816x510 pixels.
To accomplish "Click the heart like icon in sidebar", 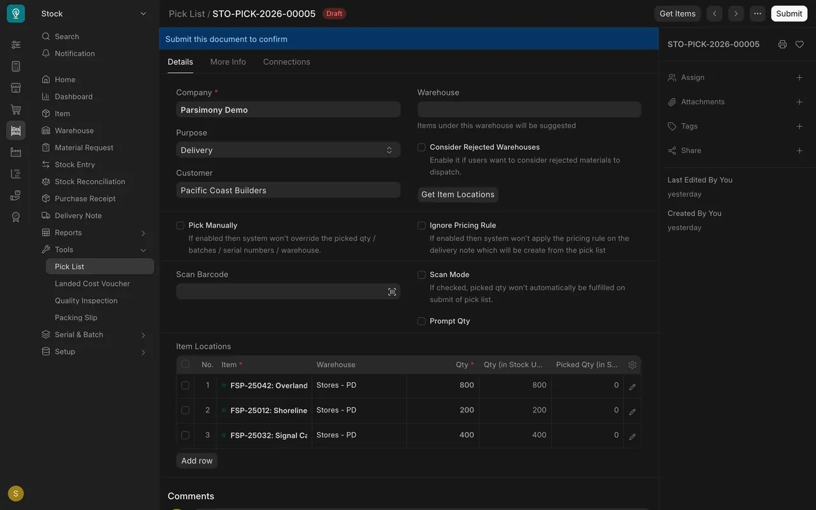I will point(799,45).
